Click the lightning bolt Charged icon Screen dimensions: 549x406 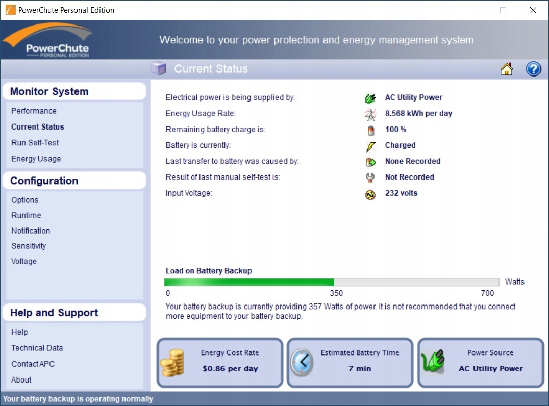tap(370, 146)
